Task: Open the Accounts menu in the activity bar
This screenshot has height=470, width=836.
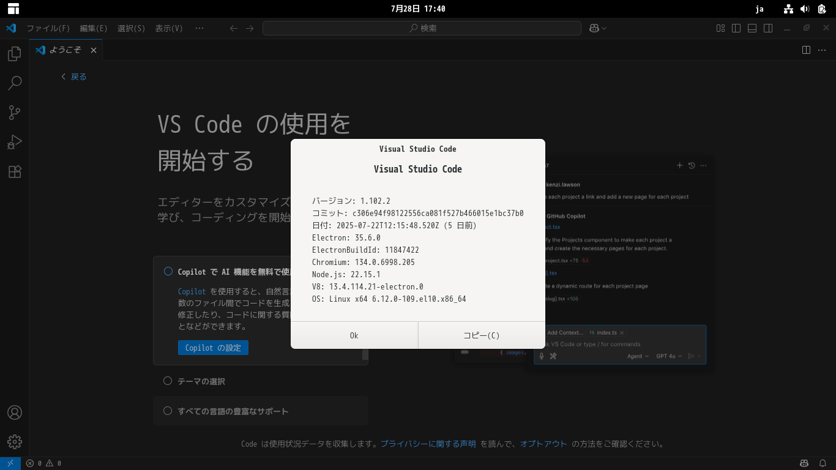Action: (15, 412)
